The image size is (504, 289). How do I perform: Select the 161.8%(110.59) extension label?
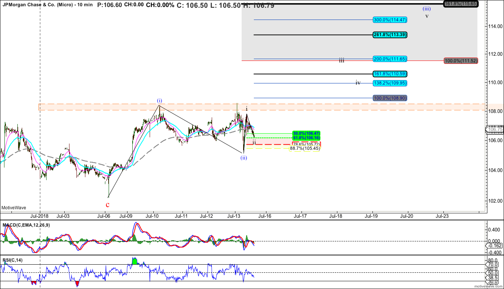[x=390, y=74]
